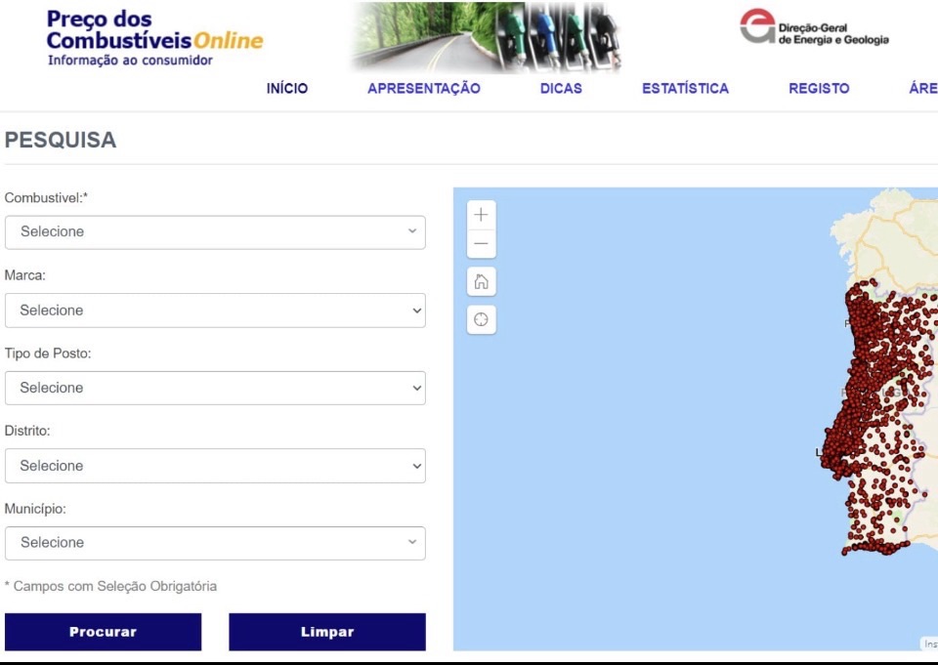Open the Tipo de Posto dropdown
The image size is (938, 665).
click(215, 388)
